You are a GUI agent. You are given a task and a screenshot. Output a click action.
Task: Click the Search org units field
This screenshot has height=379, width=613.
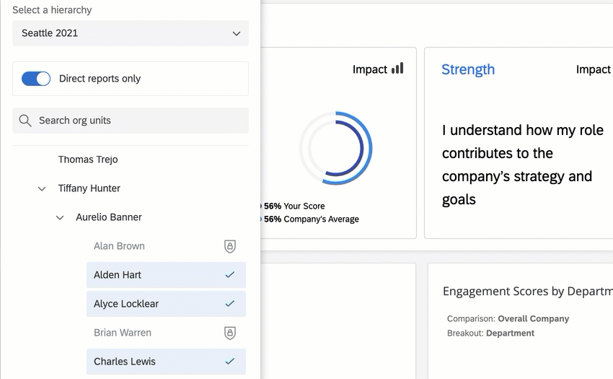137,121
